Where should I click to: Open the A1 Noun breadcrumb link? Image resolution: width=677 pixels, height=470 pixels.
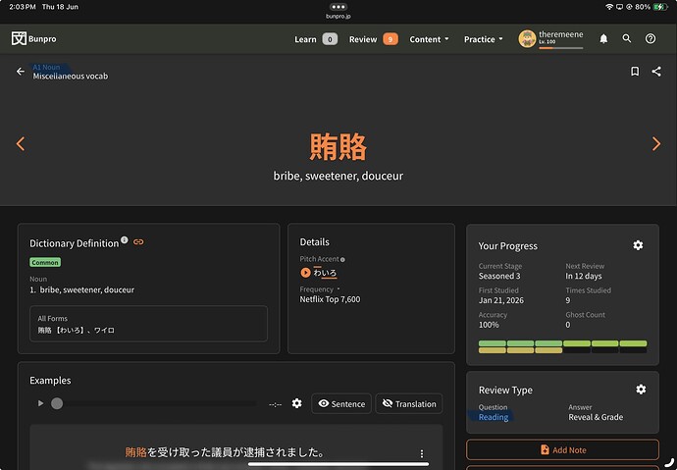46,67
